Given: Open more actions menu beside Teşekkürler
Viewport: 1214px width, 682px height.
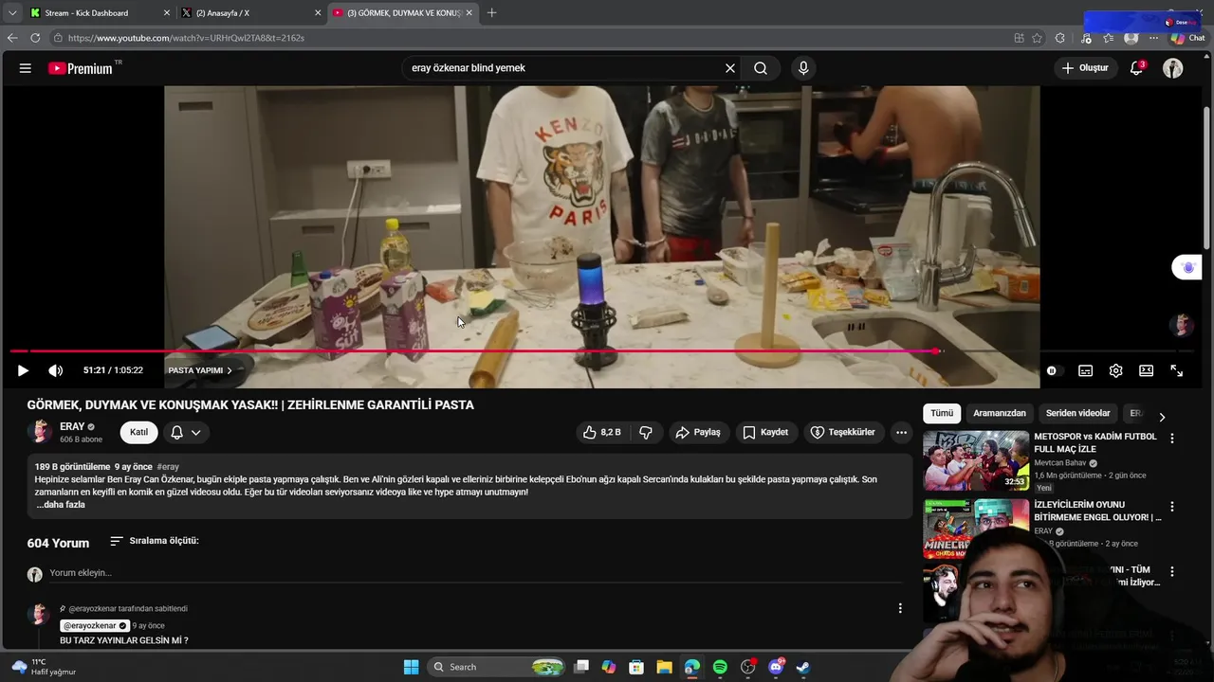Looking at the screenshot, I should tap(901, 432).
